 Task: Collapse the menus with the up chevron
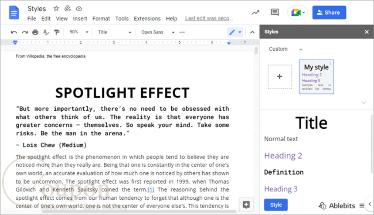[252, 32]
